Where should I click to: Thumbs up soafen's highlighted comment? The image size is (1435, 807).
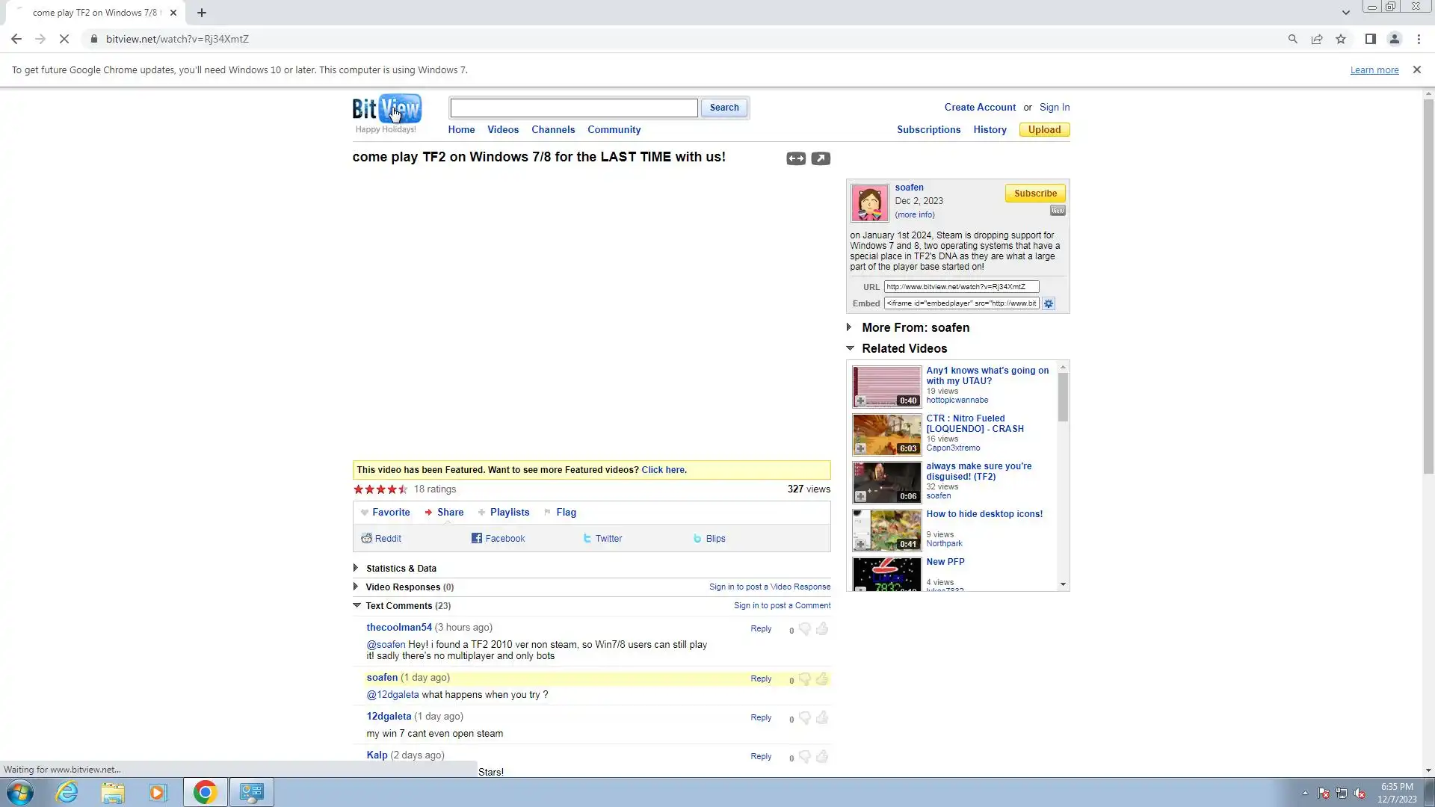[822, 679]
